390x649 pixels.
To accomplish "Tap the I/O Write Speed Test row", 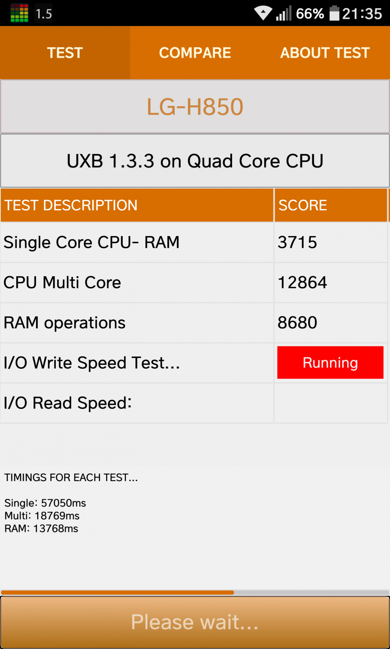I will (x=194, y=363).
